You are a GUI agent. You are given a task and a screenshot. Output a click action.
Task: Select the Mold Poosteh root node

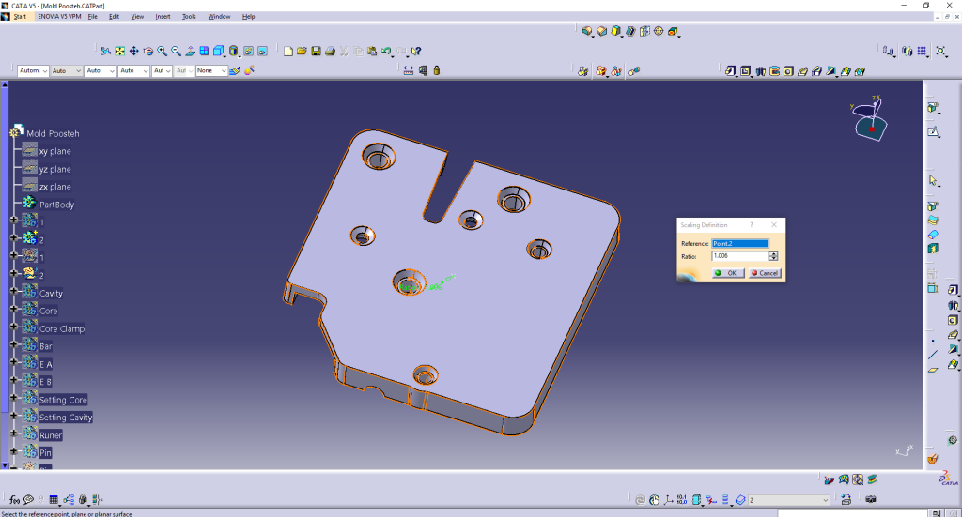pos(53,133)
